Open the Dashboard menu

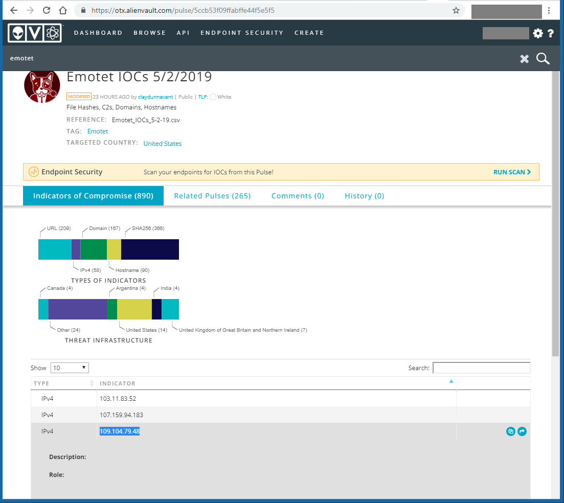[x=98, y=33]
